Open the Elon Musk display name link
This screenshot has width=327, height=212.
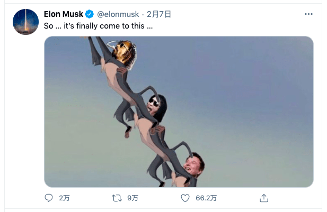coord(63,14)
